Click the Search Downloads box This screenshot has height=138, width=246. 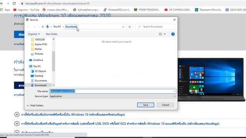click(x=155, y=27)
